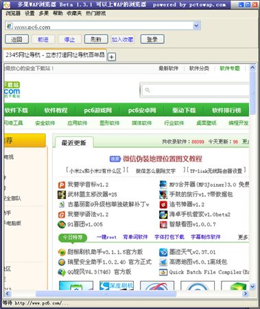Click the 深度刷机 thumbnail
The width and height of the screenshot is (260, 309).
pyautogui.click(x=117, y=286)
